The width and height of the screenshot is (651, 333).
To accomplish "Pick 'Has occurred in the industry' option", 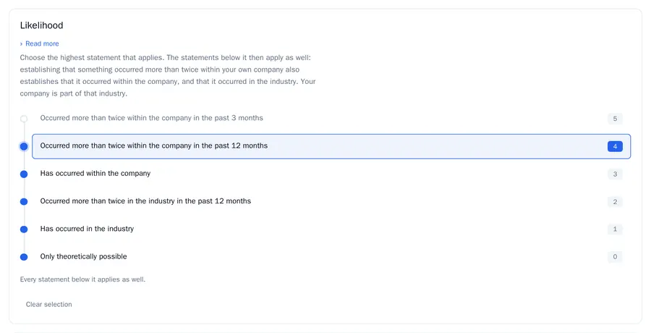I will click(331, 229).
